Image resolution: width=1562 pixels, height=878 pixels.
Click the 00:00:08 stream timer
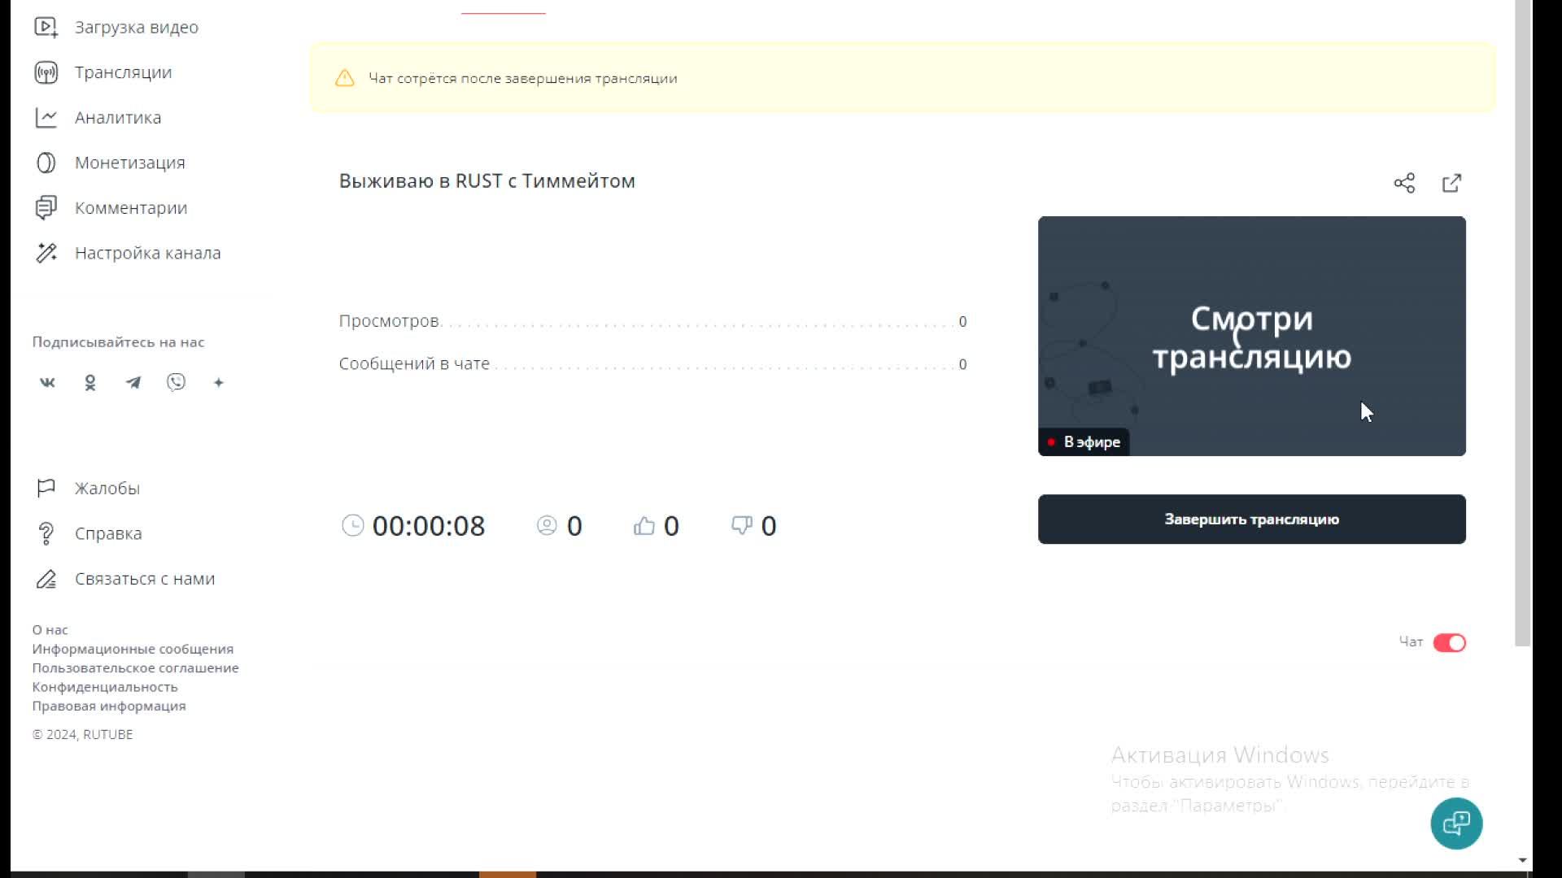click(x=429, y=526)
